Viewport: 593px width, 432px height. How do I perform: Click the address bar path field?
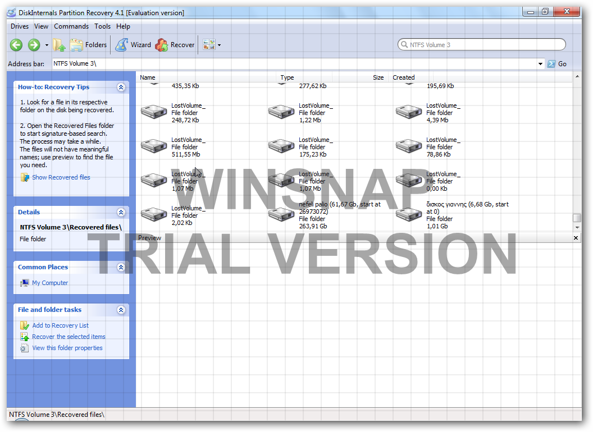294,63
